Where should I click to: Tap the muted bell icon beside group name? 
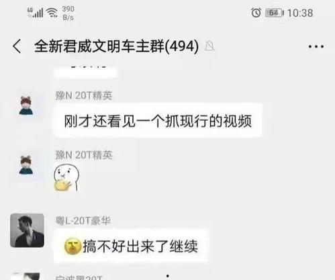pos(209,46)
